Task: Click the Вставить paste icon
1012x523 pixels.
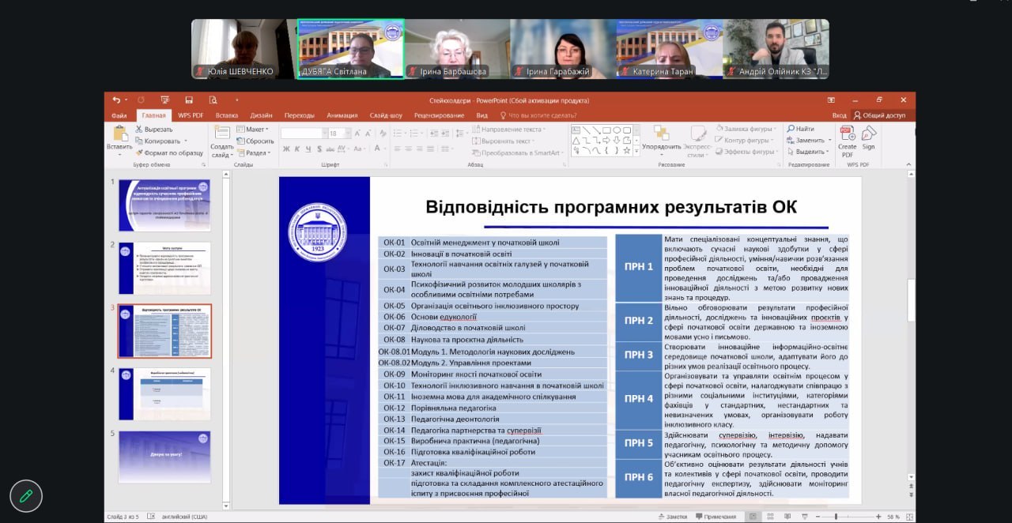Action: click(x=119, y=134)
